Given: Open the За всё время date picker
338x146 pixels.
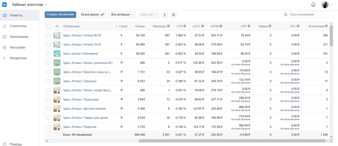Looking at the screenshot, I should [x=92, y=14].
